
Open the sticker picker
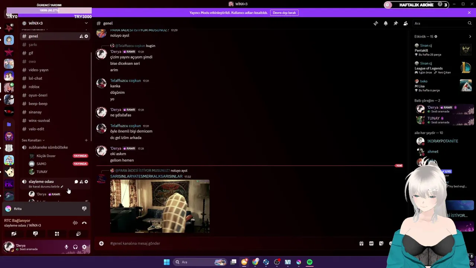[381, 243]
